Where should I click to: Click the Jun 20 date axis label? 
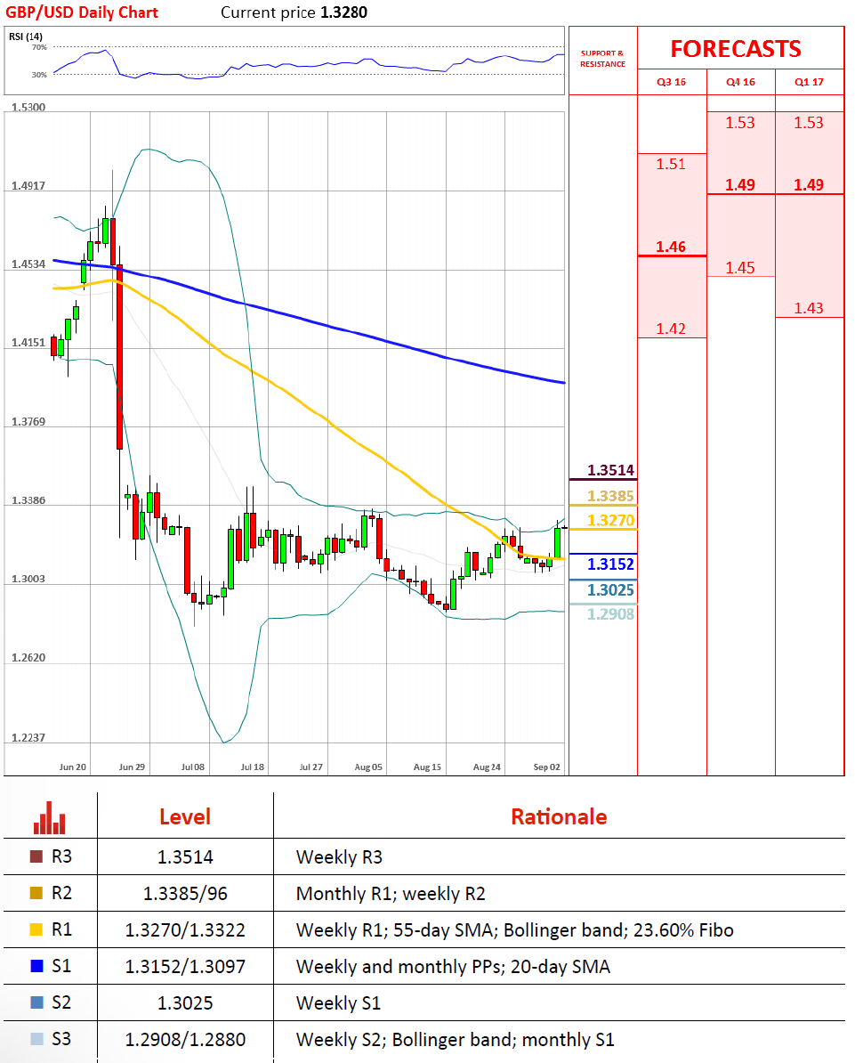tap(72, 767)
